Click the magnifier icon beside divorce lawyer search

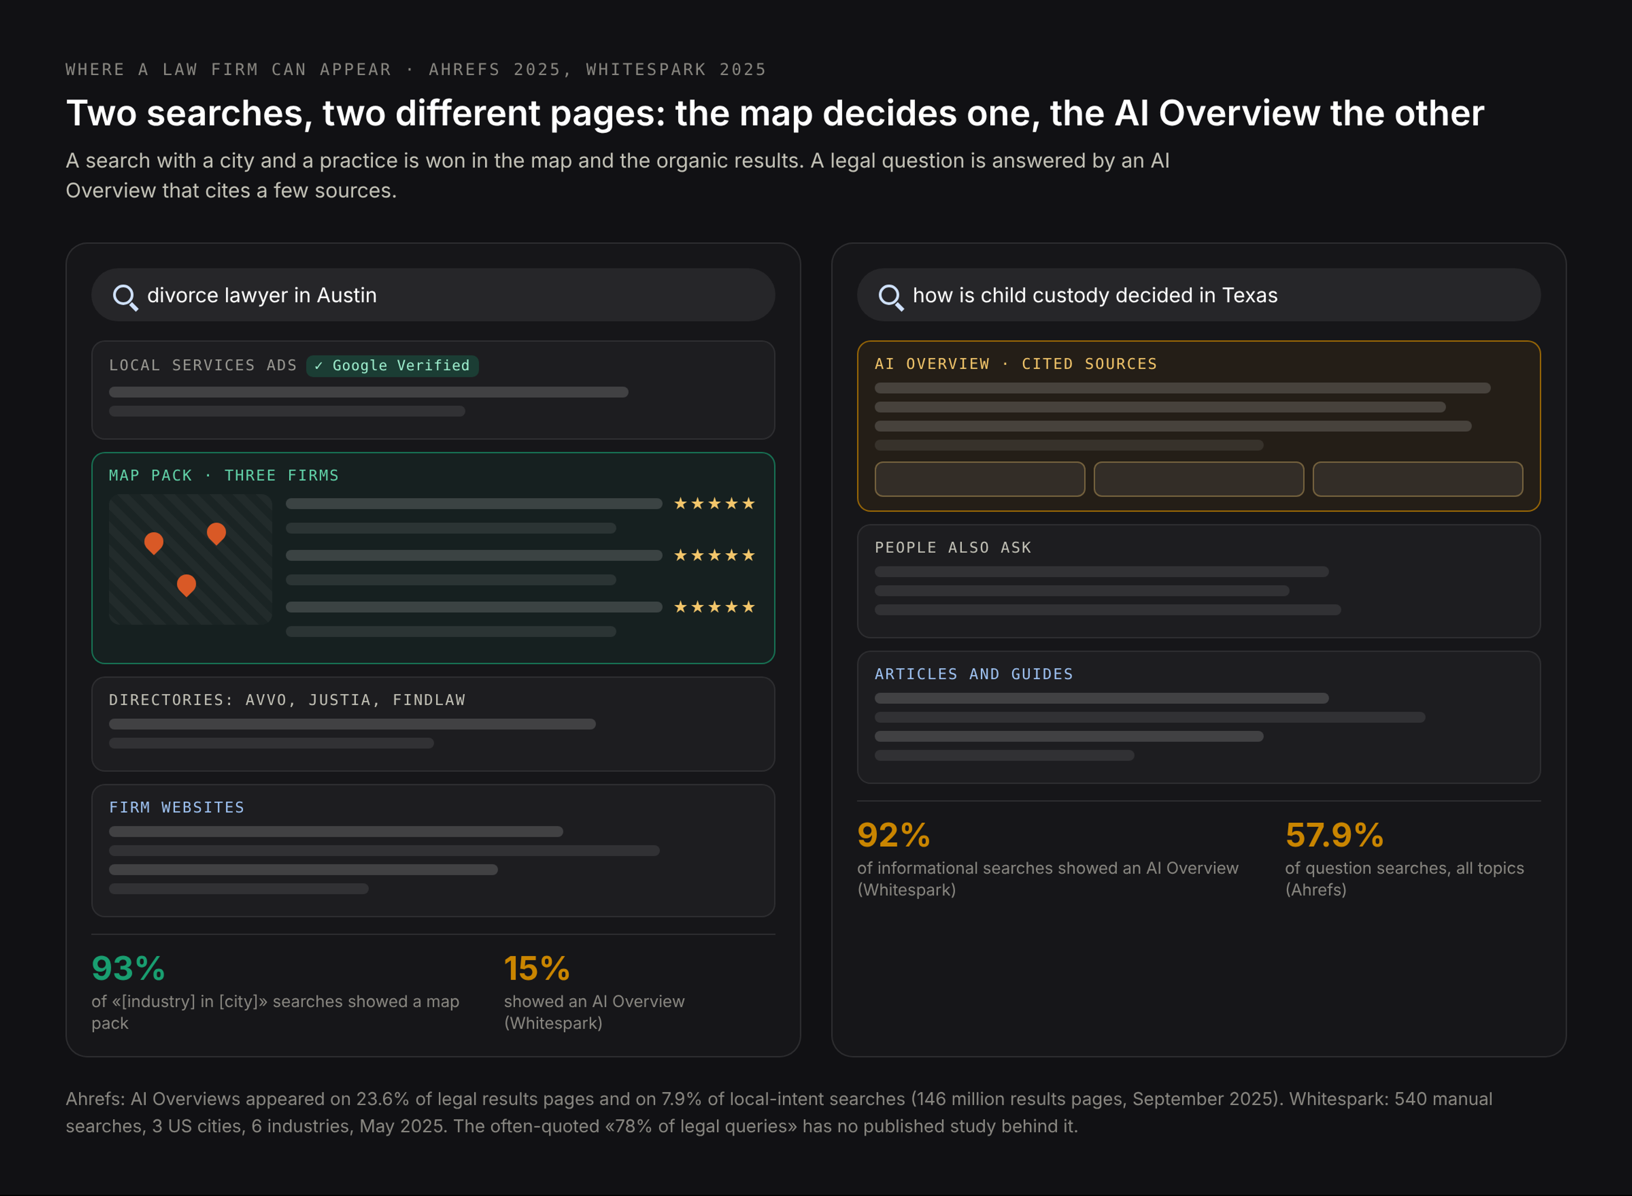pyautogui.click(x=125, y=297)
